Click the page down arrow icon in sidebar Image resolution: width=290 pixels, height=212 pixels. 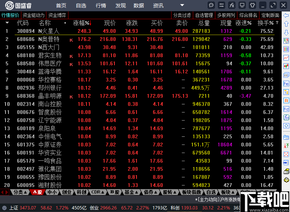[x=286, y=32]
